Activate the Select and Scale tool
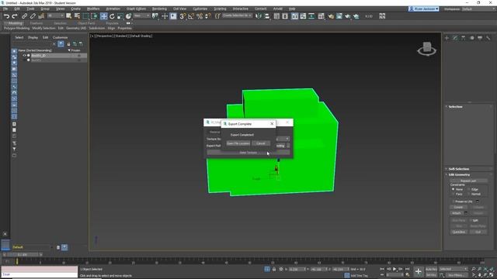Screen dimensions: 497x279 pos(120,15)
